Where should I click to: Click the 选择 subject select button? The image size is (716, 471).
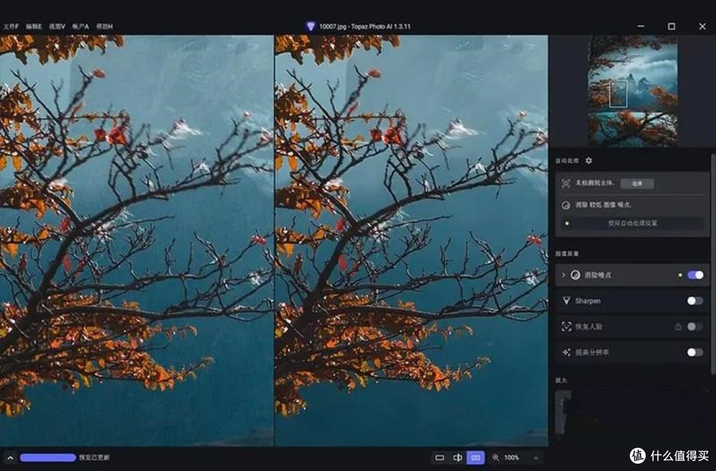(x=637, y=184)
